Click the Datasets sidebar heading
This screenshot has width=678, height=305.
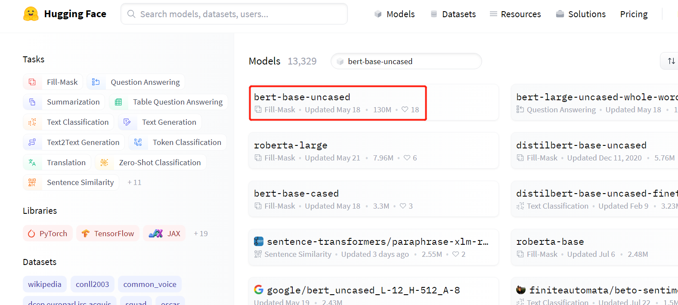click(x=40, y=262)
